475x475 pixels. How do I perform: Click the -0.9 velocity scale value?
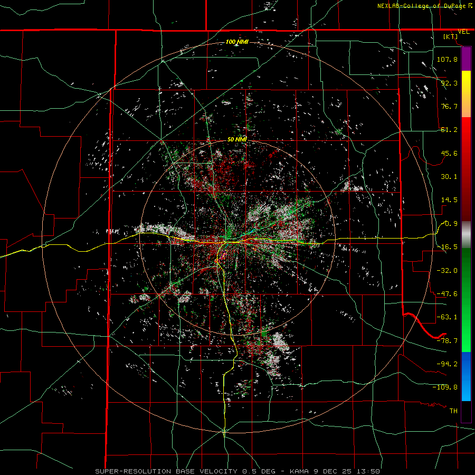(x=449, y=224)
